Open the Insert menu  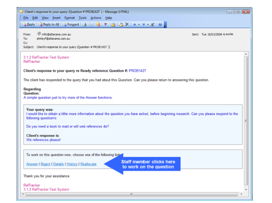point(56,18)
